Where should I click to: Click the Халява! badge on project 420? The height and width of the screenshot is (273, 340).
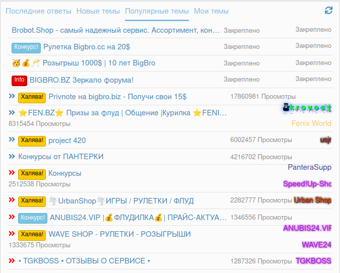(x=32, y=141)
